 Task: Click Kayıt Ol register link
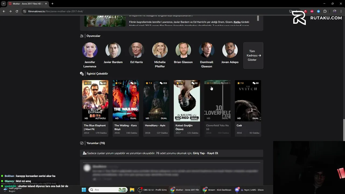click(213, 153)
